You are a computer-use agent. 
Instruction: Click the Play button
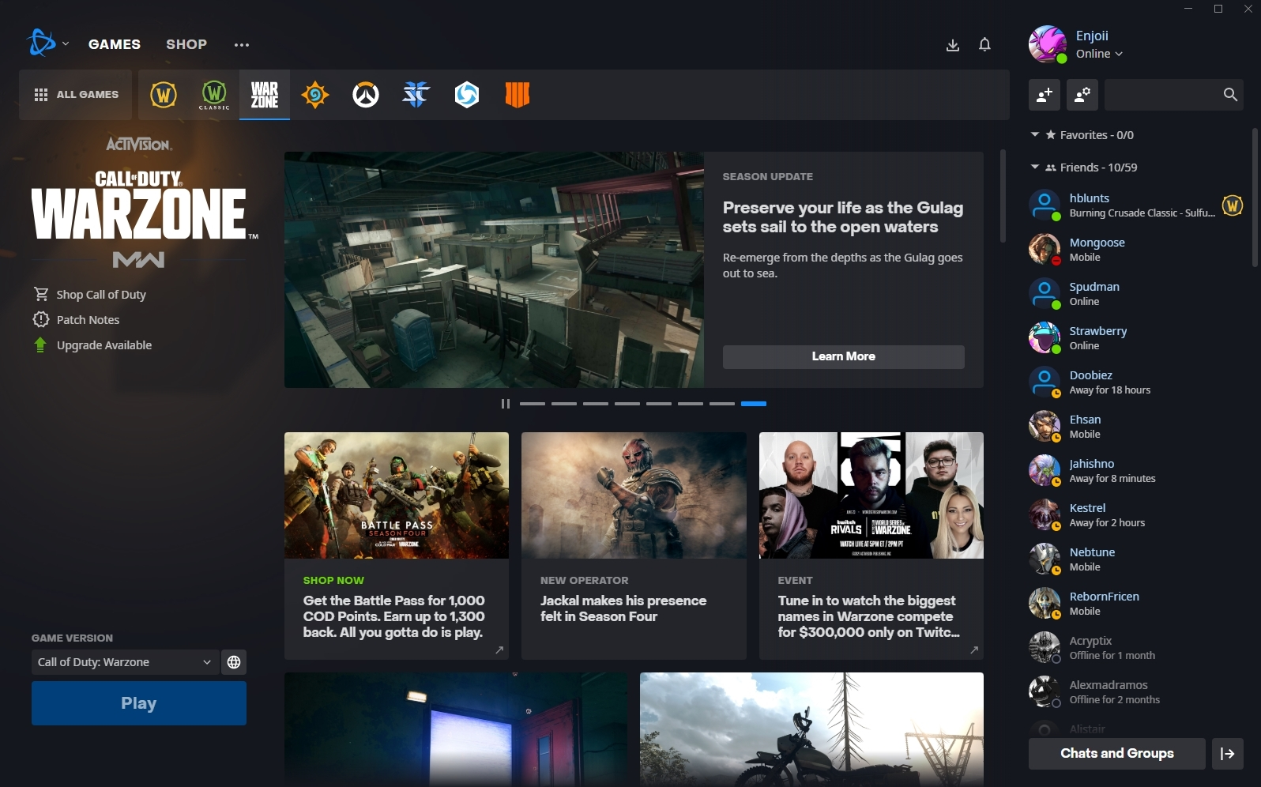[139, 703]
